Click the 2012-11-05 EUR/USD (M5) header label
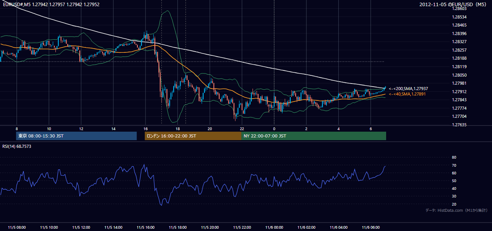 453,5
